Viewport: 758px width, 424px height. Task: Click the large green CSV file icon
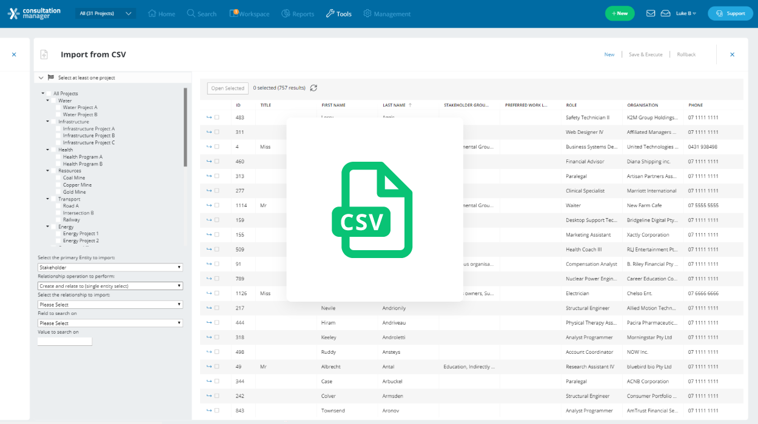[372, 210]
